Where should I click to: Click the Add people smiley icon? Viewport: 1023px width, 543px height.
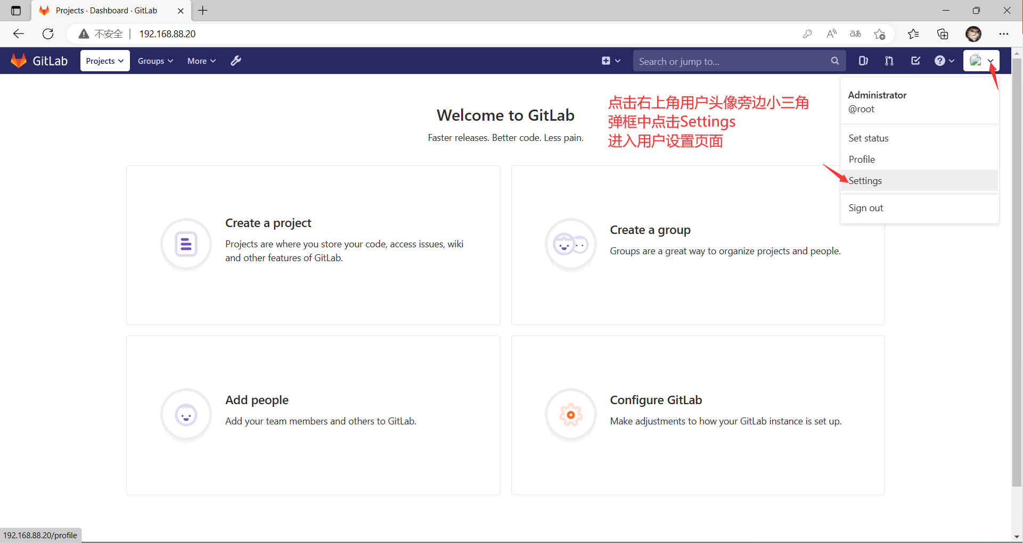(186, 415)
